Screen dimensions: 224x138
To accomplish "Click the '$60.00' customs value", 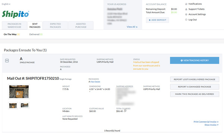I will pos(93,111).
